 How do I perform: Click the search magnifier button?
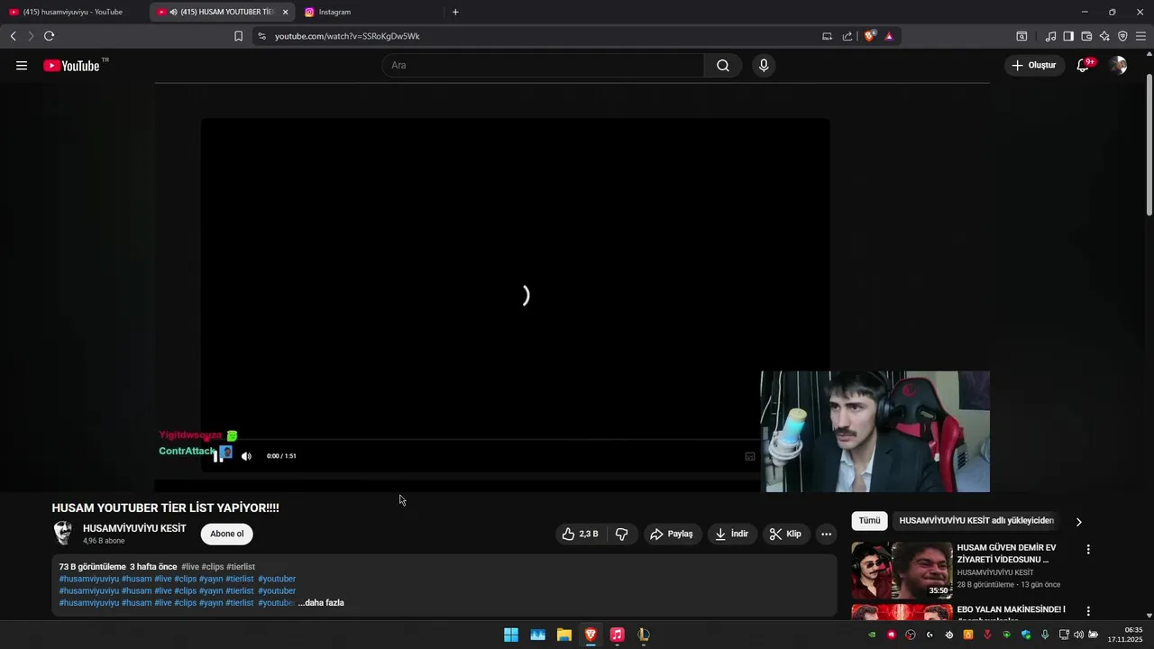pos(723,65)
